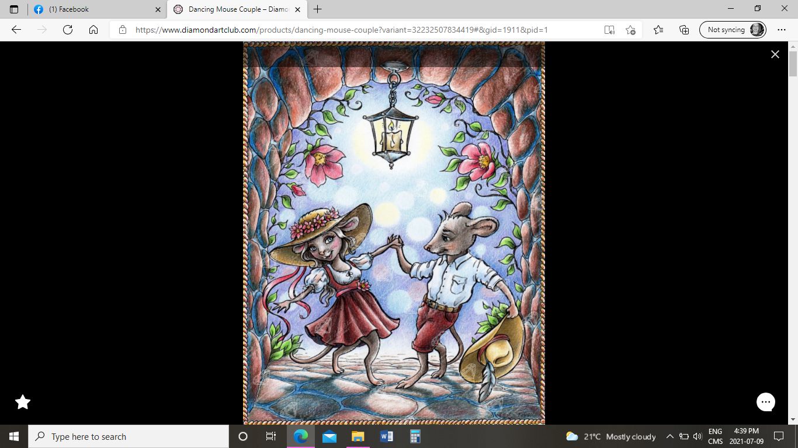798x448 pixels.
Task: Enter Immersive Reader mode
Action: [x=609, y=30]
